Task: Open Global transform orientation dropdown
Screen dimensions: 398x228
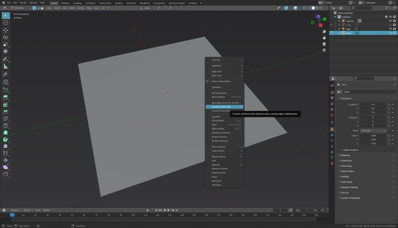Action: (147, 8)
